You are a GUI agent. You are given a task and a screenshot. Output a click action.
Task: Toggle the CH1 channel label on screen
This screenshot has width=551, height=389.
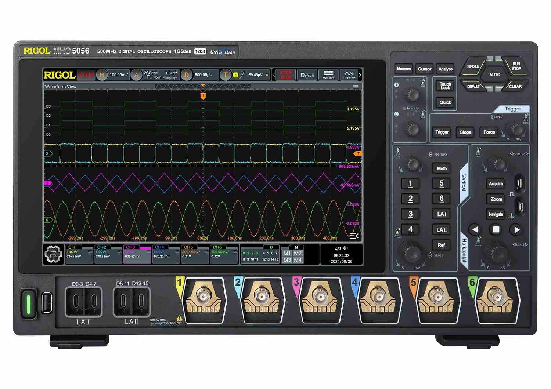pos(79,254)
